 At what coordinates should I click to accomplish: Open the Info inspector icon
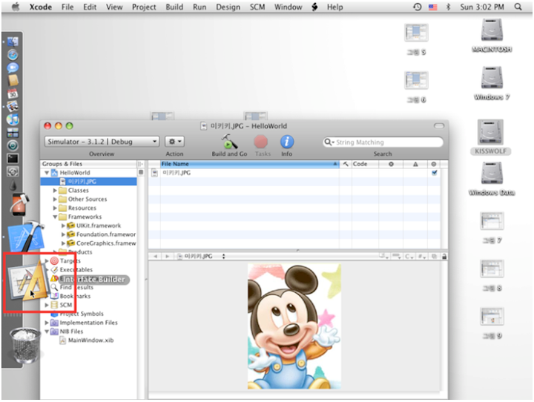[286, 141]
